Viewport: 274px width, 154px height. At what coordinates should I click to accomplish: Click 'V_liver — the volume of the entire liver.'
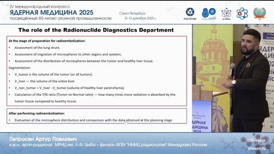[x=45, y=81]
